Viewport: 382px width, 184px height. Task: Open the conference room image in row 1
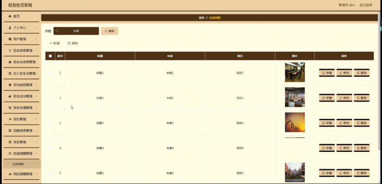pos(295,72)
